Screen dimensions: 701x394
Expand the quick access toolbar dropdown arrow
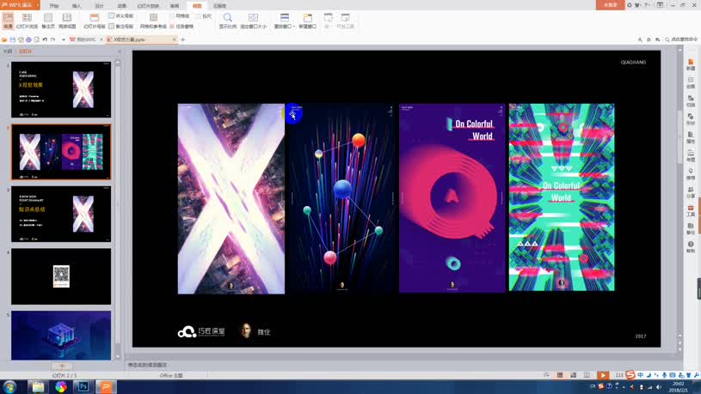[x=64, y=39]
